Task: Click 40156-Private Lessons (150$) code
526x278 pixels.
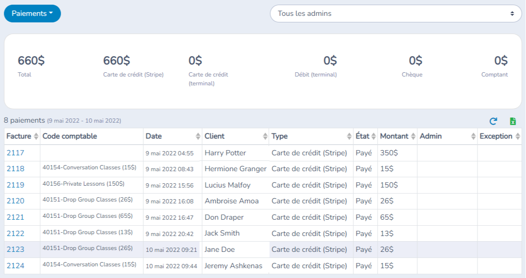Action: point(83,184)
